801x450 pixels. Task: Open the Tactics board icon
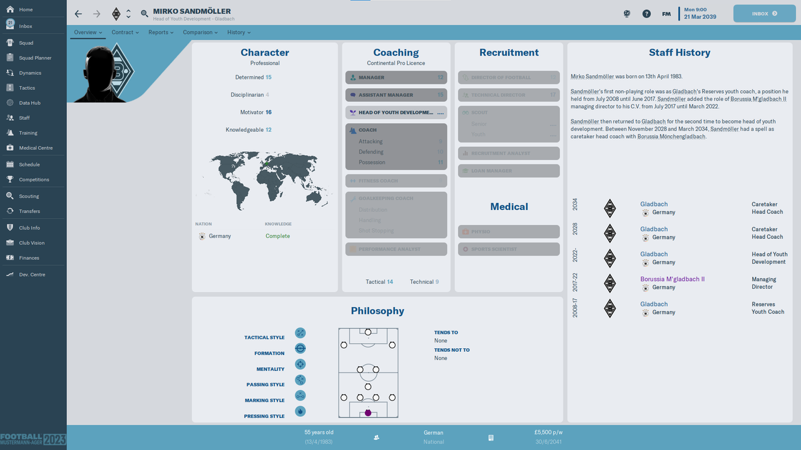pyautogui.click(x=10, y=88)
